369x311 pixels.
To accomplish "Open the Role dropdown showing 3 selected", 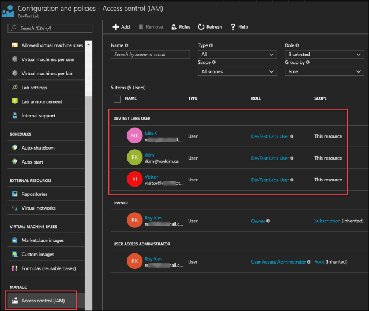I will 324,54.
